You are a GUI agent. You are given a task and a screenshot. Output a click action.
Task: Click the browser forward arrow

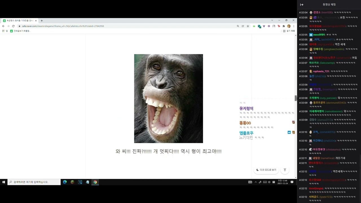pos(8,26)
